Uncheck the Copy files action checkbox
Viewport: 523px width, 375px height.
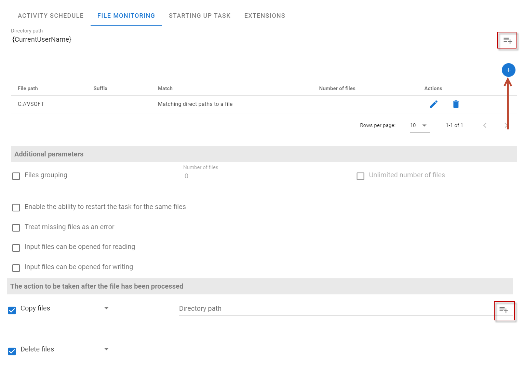click(x=12, y=310)
